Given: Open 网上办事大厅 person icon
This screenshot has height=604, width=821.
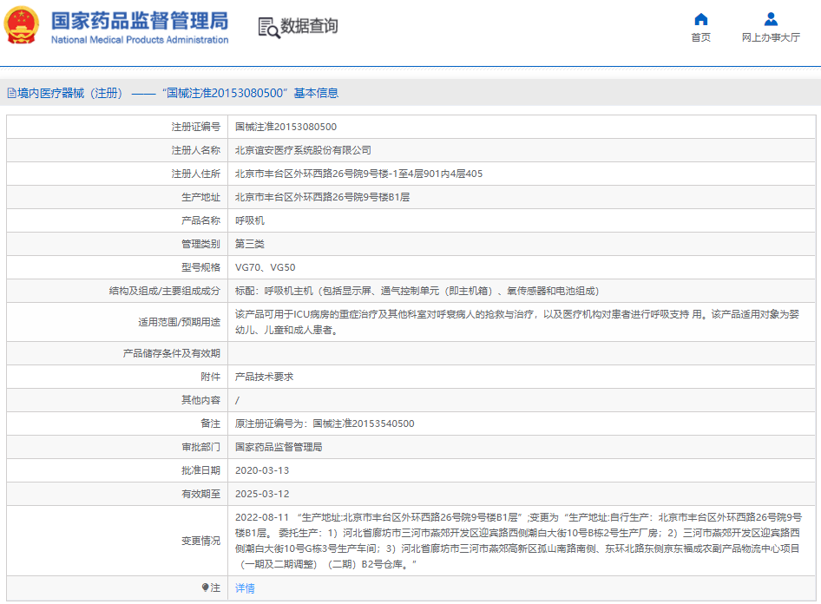Looking at the screenshot, I should coord(771,19).
